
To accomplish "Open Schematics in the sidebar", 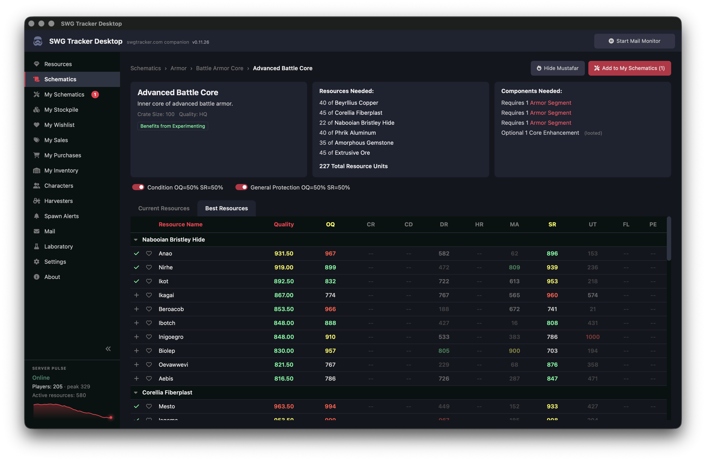I will point(72,79).
